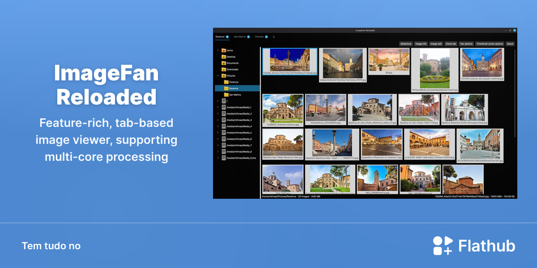
Task: Open the Image edit menu
Action: [x=436, y=44]
